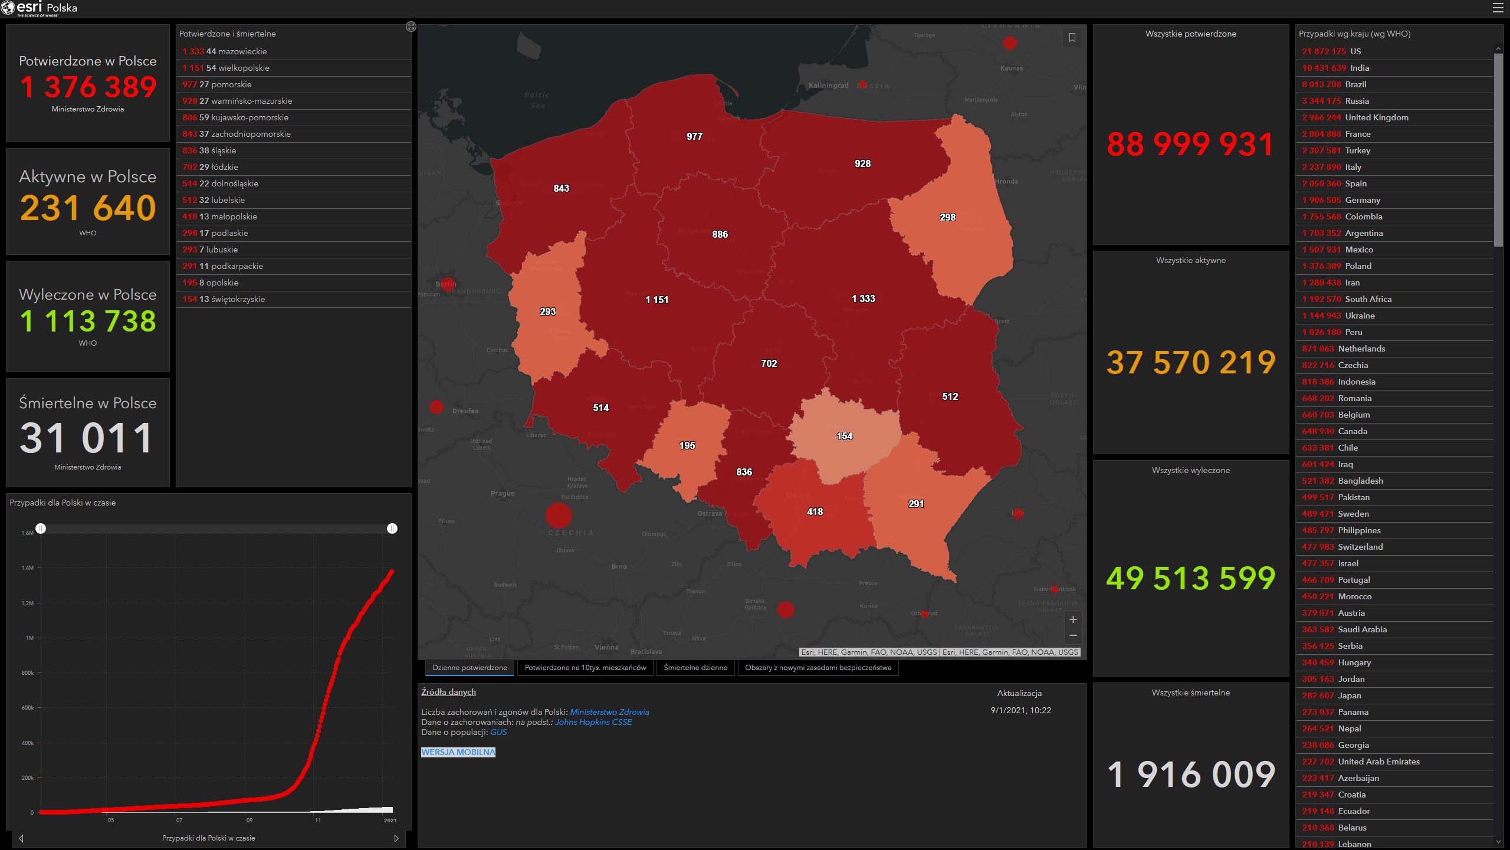Viewport: 1510px width, 850px height.
Task: Click right handle of time range slider
Action: (x=392, y=529)
